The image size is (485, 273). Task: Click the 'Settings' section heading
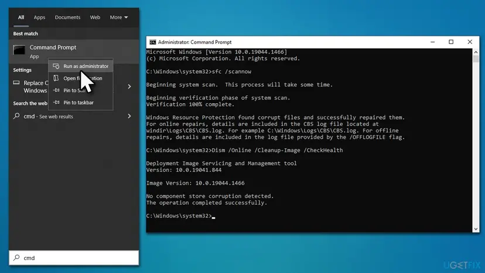click(22, 70)
